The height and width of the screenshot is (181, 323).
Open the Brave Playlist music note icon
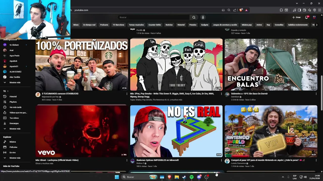click(x=294, y=10)
